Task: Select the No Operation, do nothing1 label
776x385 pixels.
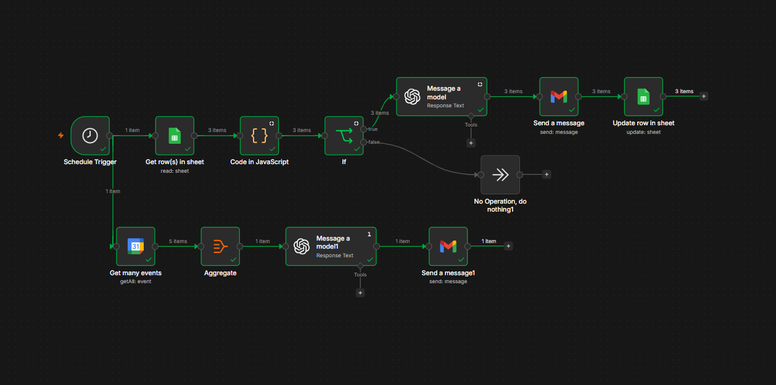Action: click(500, 205)
